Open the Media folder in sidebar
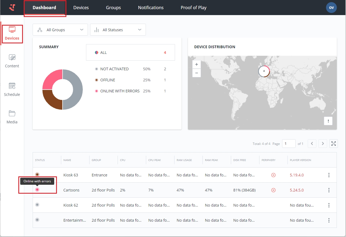Image resolution: width=346 pixels, height=237 pixels. click(12, 117)
